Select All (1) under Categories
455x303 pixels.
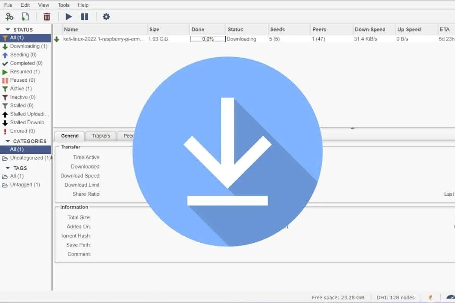click(x=25, y=150)
